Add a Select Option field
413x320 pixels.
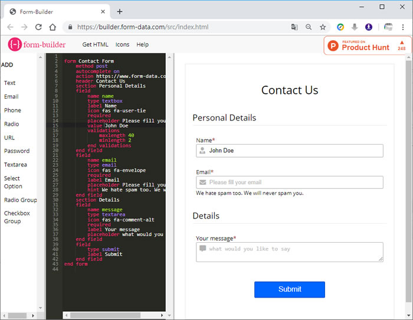click(x=12, y=182)
